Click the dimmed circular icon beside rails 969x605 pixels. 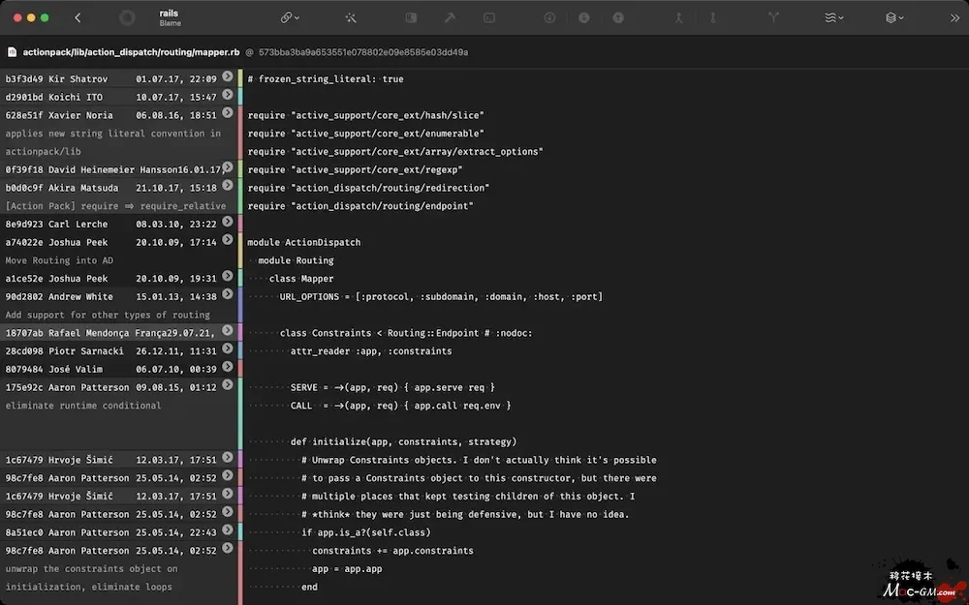coord(127,17)
